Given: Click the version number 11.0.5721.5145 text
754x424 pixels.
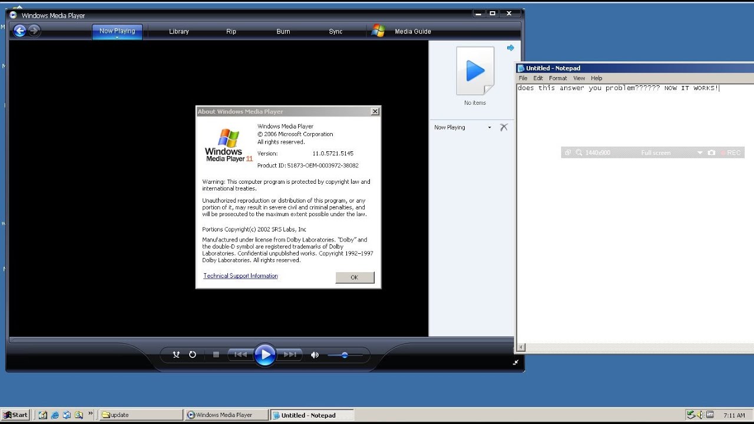Looking at the screenshot, I should pos(333,154).
